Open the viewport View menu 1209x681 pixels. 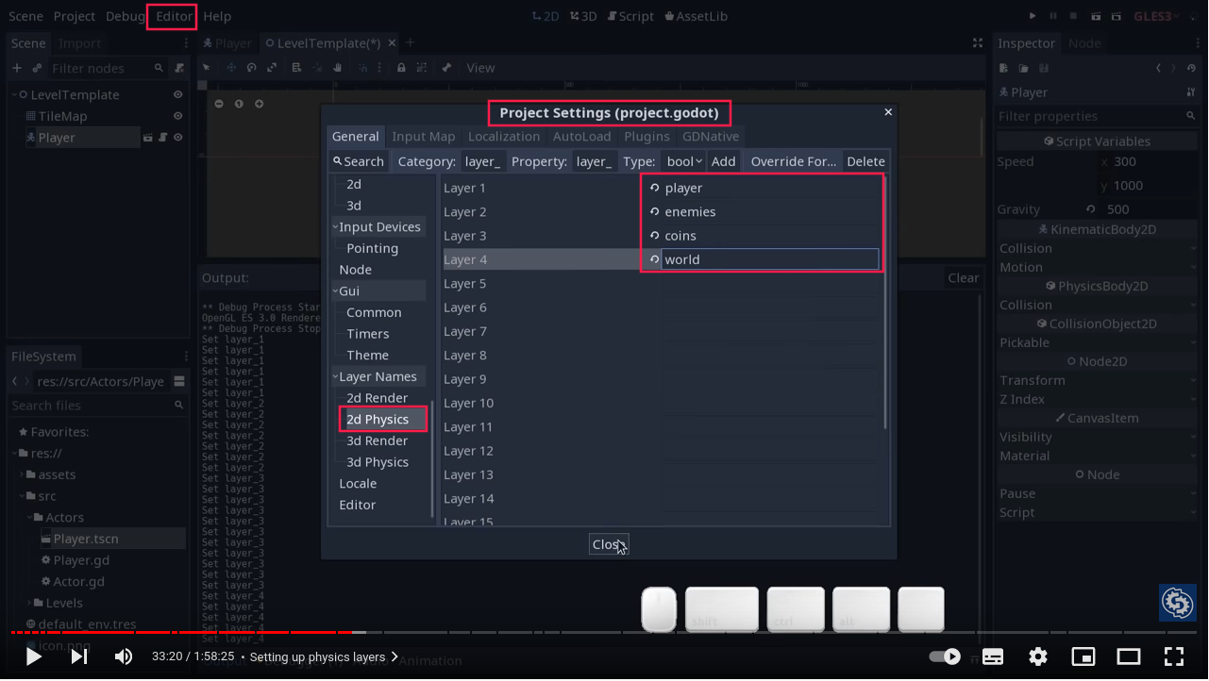(480, 68)
